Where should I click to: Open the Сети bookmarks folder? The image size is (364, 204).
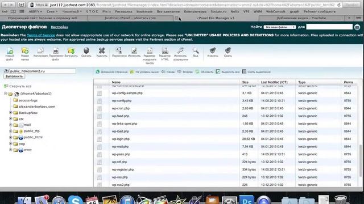tap(52, 11)
